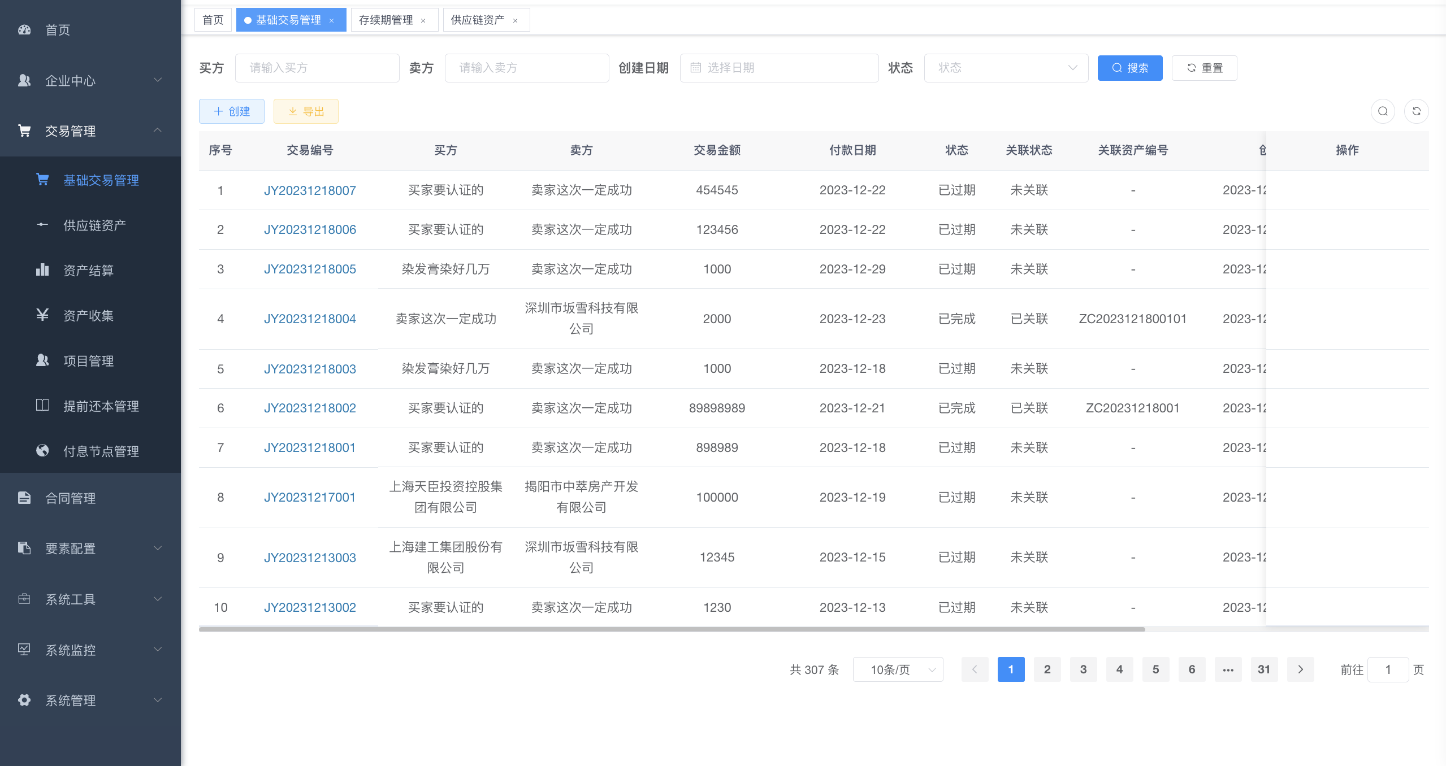Close the 基础交易管理 tab
This screenshot has height=766, width=1446.
tap(332, 21)
